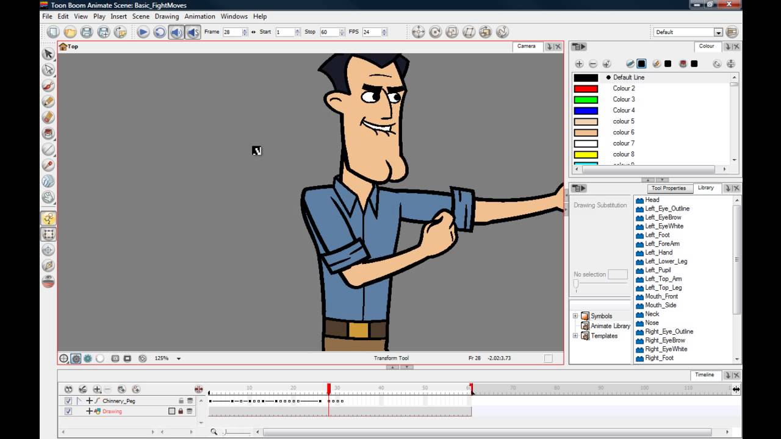Click the red Colour 2 swatch
This screenshot has width=781, height=439.
click(586, 88)
